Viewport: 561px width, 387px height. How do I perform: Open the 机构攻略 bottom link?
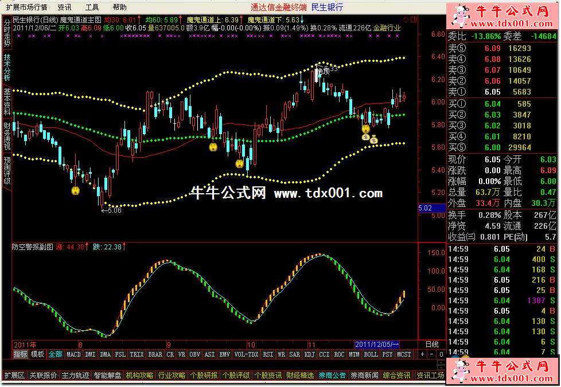tap(139, 376)
